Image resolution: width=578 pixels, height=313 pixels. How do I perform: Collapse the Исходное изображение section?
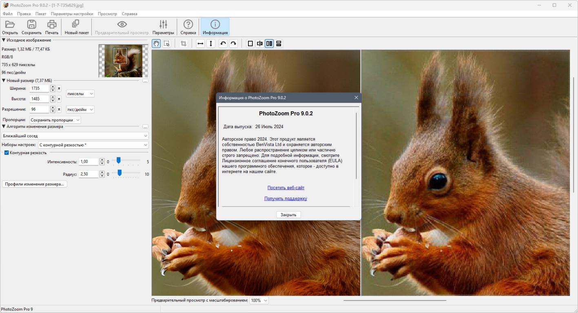(4, 40)
